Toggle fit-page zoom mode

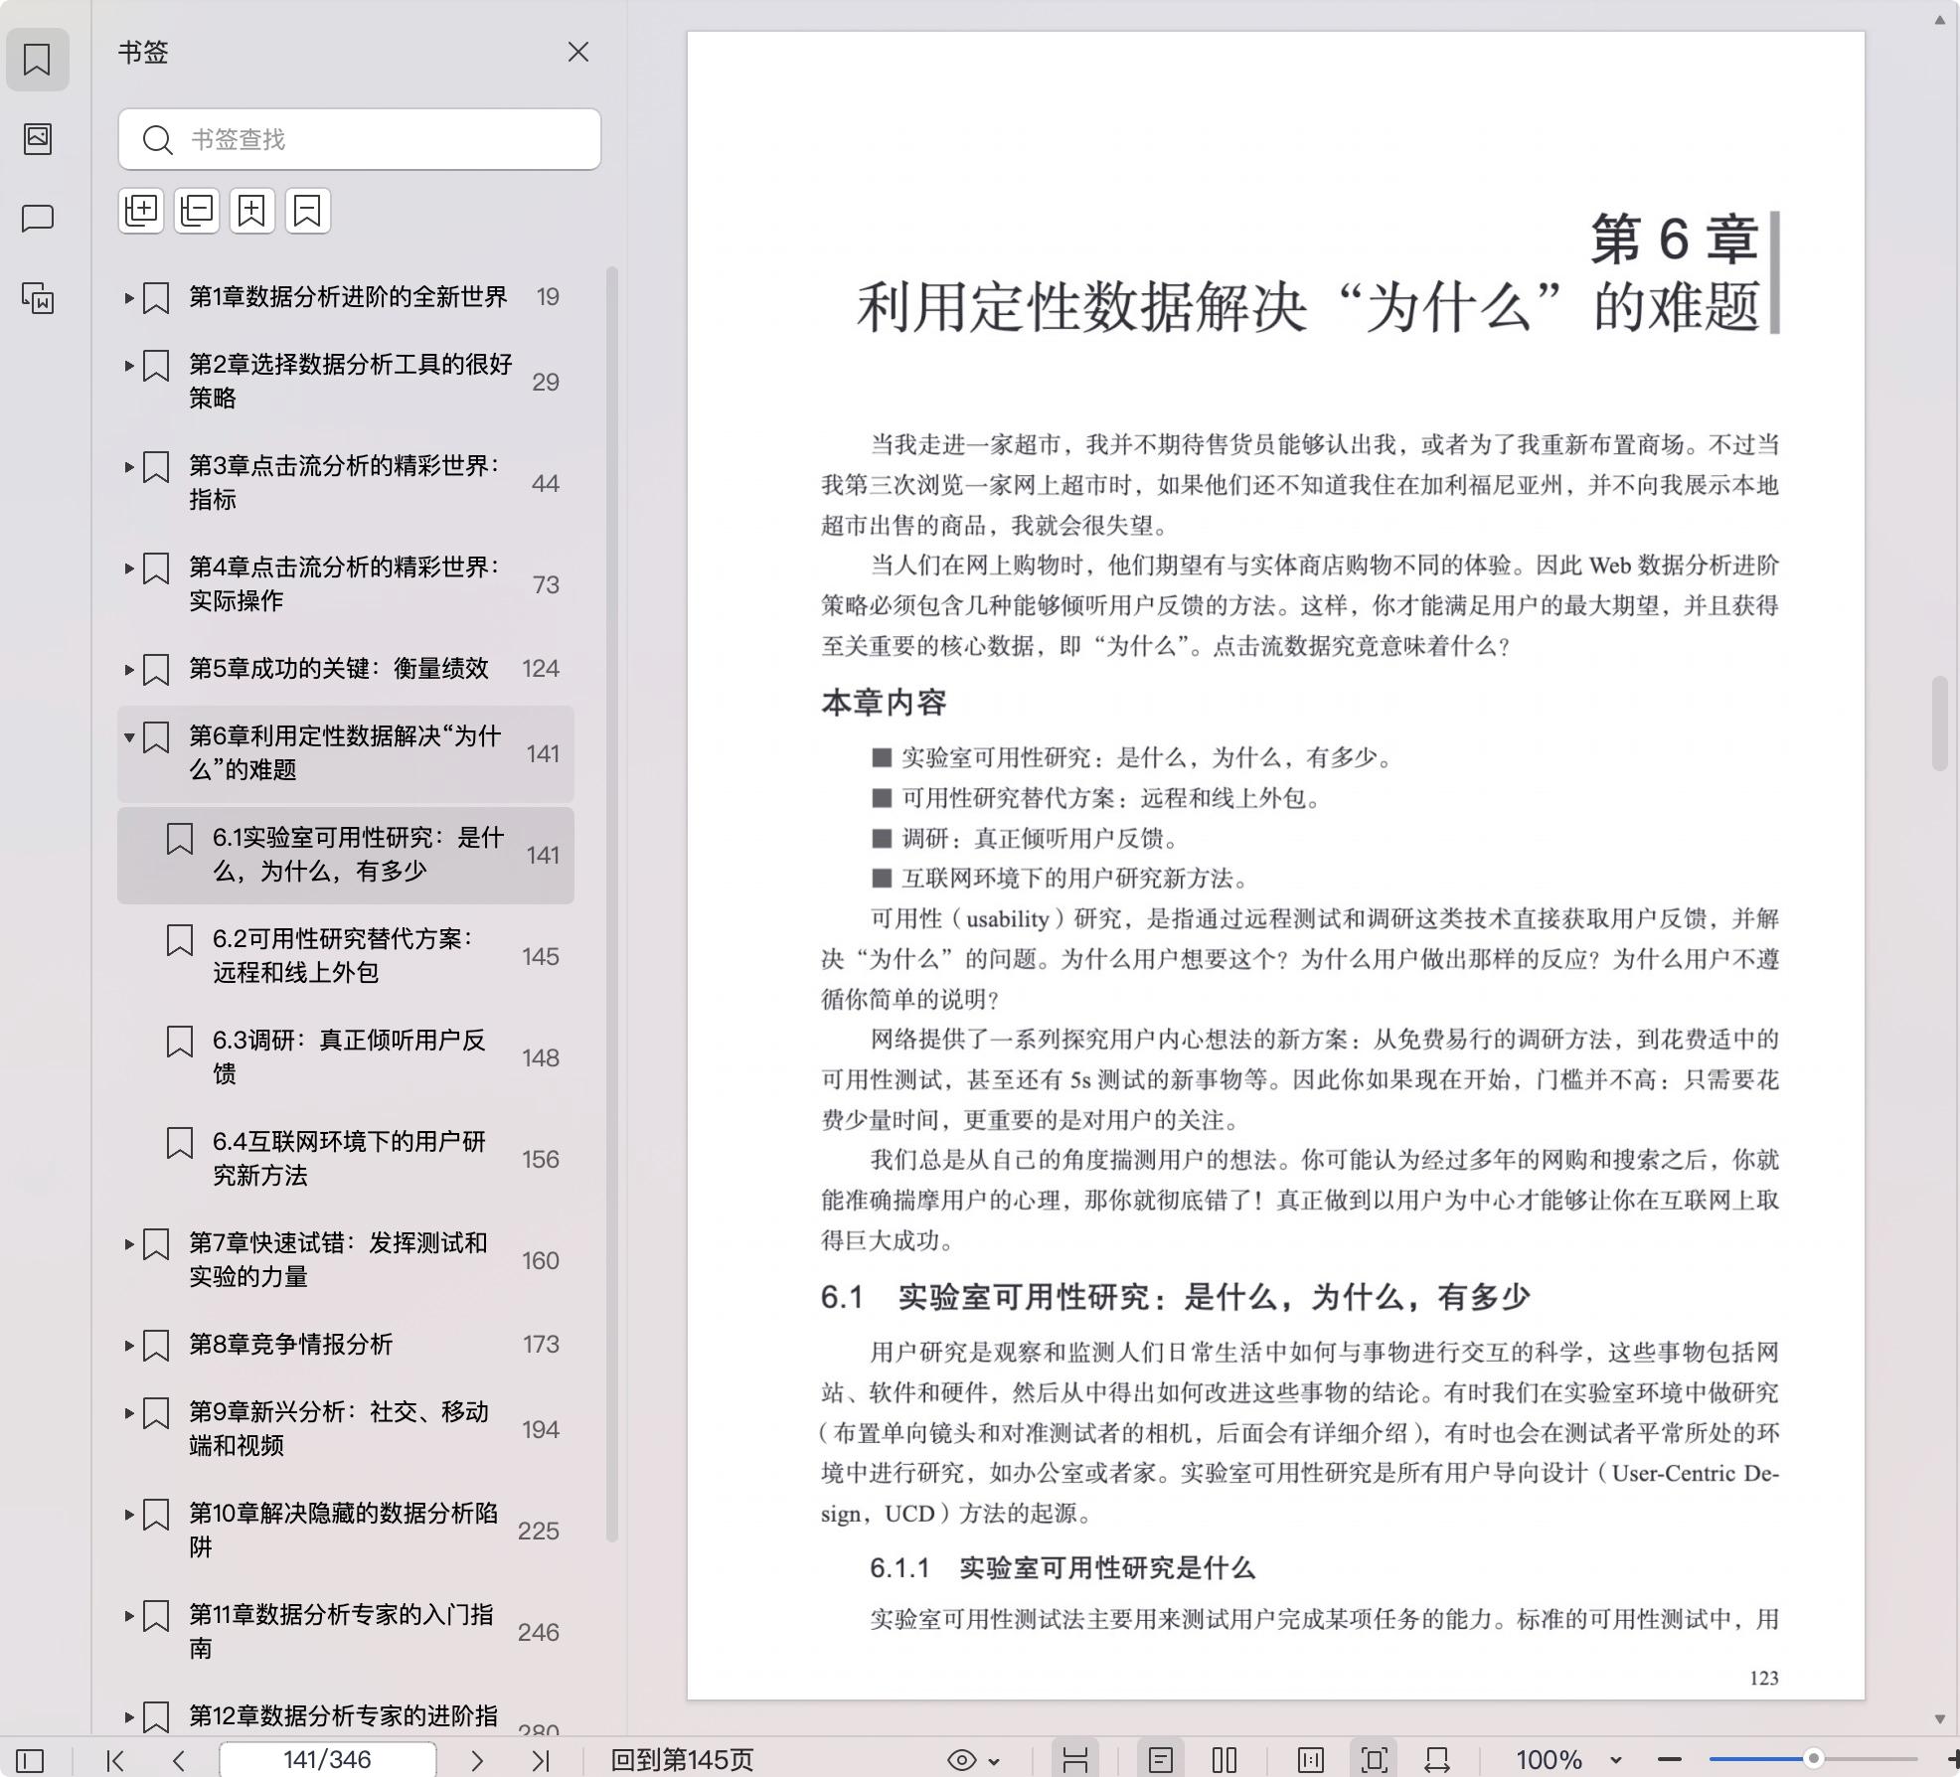[x=1375, y=1760]
